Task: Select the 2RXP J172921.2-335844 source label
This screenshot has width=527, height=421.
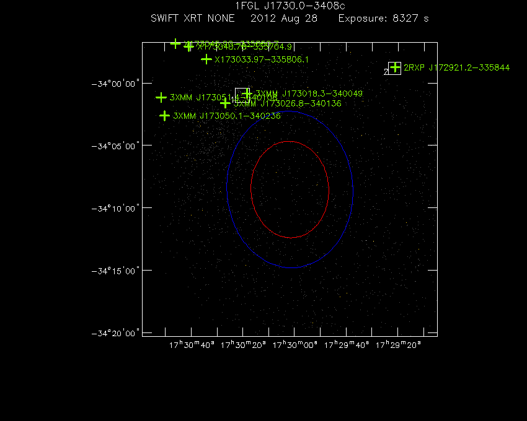Action: [456, 67]
